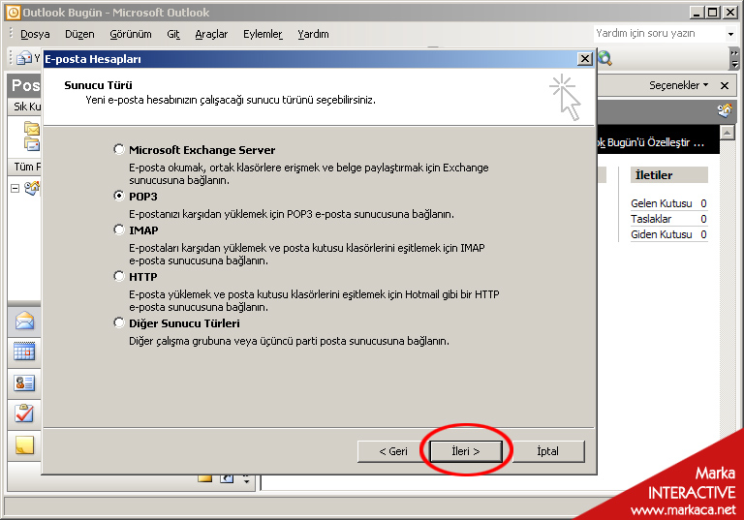Select the POP3 server type option
744x520 pixels.
[119, 196]
